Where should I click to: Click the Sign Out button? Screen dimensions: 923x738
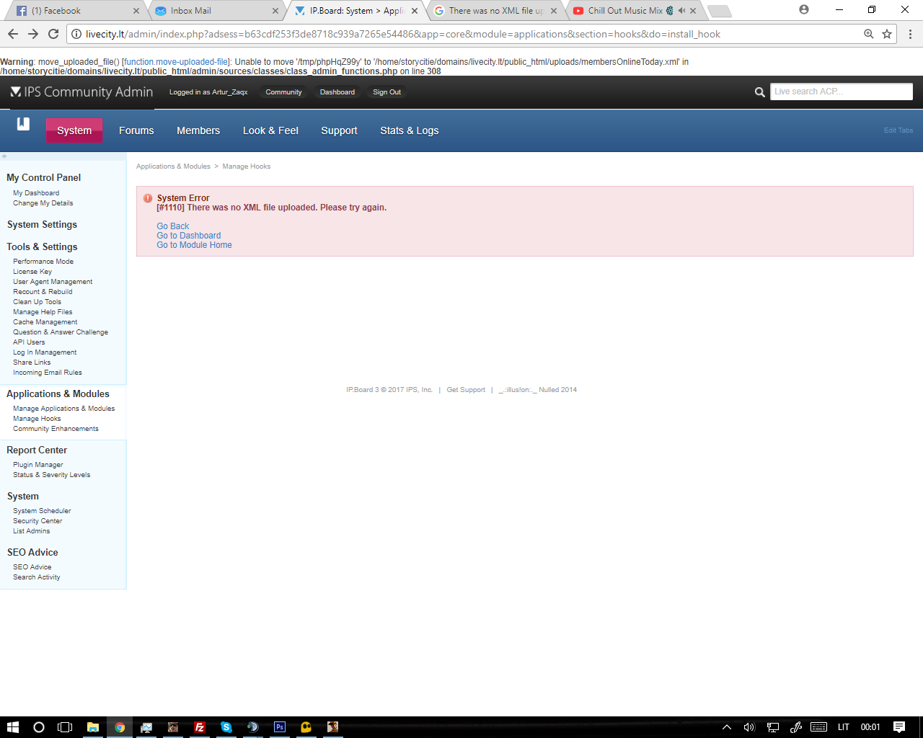pyautogui.click(x=387, y=92)
